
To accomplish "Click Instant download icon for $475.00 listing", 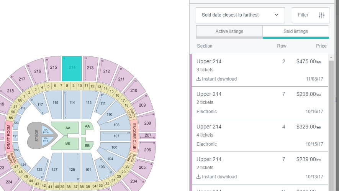I will [198, 79].
